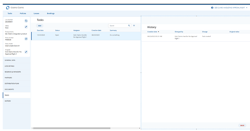250x131 pixels.
Task: Sort tasks by Assignee column
Action: (76, 30)
